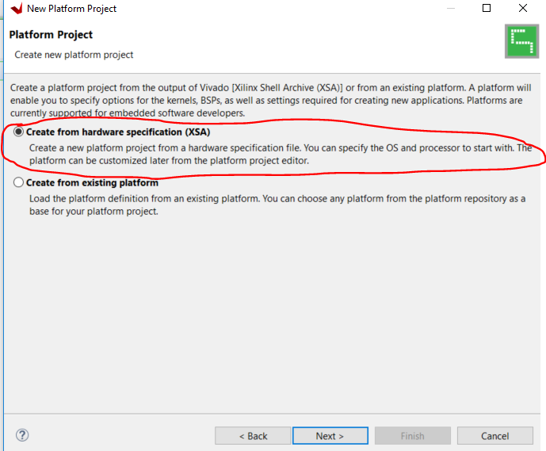Screen dimensions: 546x451
Task: Click the greyed-out Finish button
Action: point(412,436)
